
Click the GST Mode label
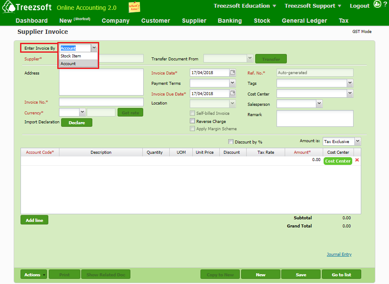pos(362,32)
